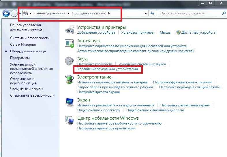
Task: Click 'Запрос пароля при выходе из спящего режима'
Action: (x=115, y=87)
